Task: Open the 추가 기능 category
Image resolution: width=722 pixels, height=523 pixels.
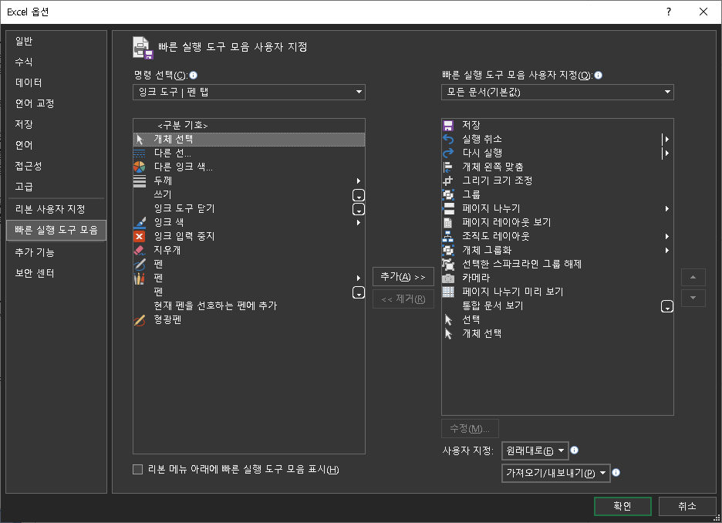Action: click(x=56, y=252)
